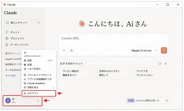The width and height of the screenshot is (184, 111).
Task: Close the おすすめのチャット section
Action: tap(166, 64)
